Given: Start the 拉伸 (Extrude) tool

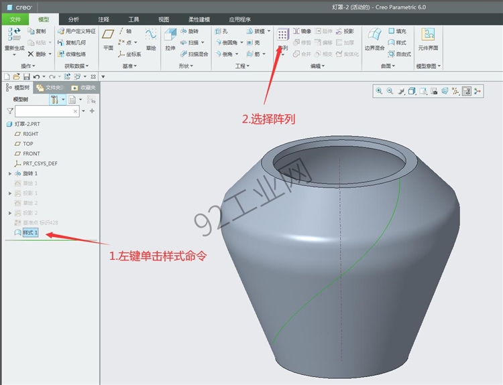Looking at the screenshot, I should point(170,39).
